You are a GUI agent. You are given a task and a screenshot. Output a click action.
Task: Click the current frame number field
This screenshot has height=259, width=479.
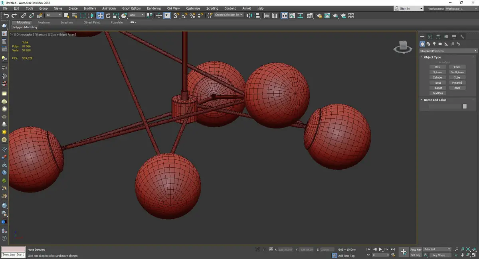point(380,255)
